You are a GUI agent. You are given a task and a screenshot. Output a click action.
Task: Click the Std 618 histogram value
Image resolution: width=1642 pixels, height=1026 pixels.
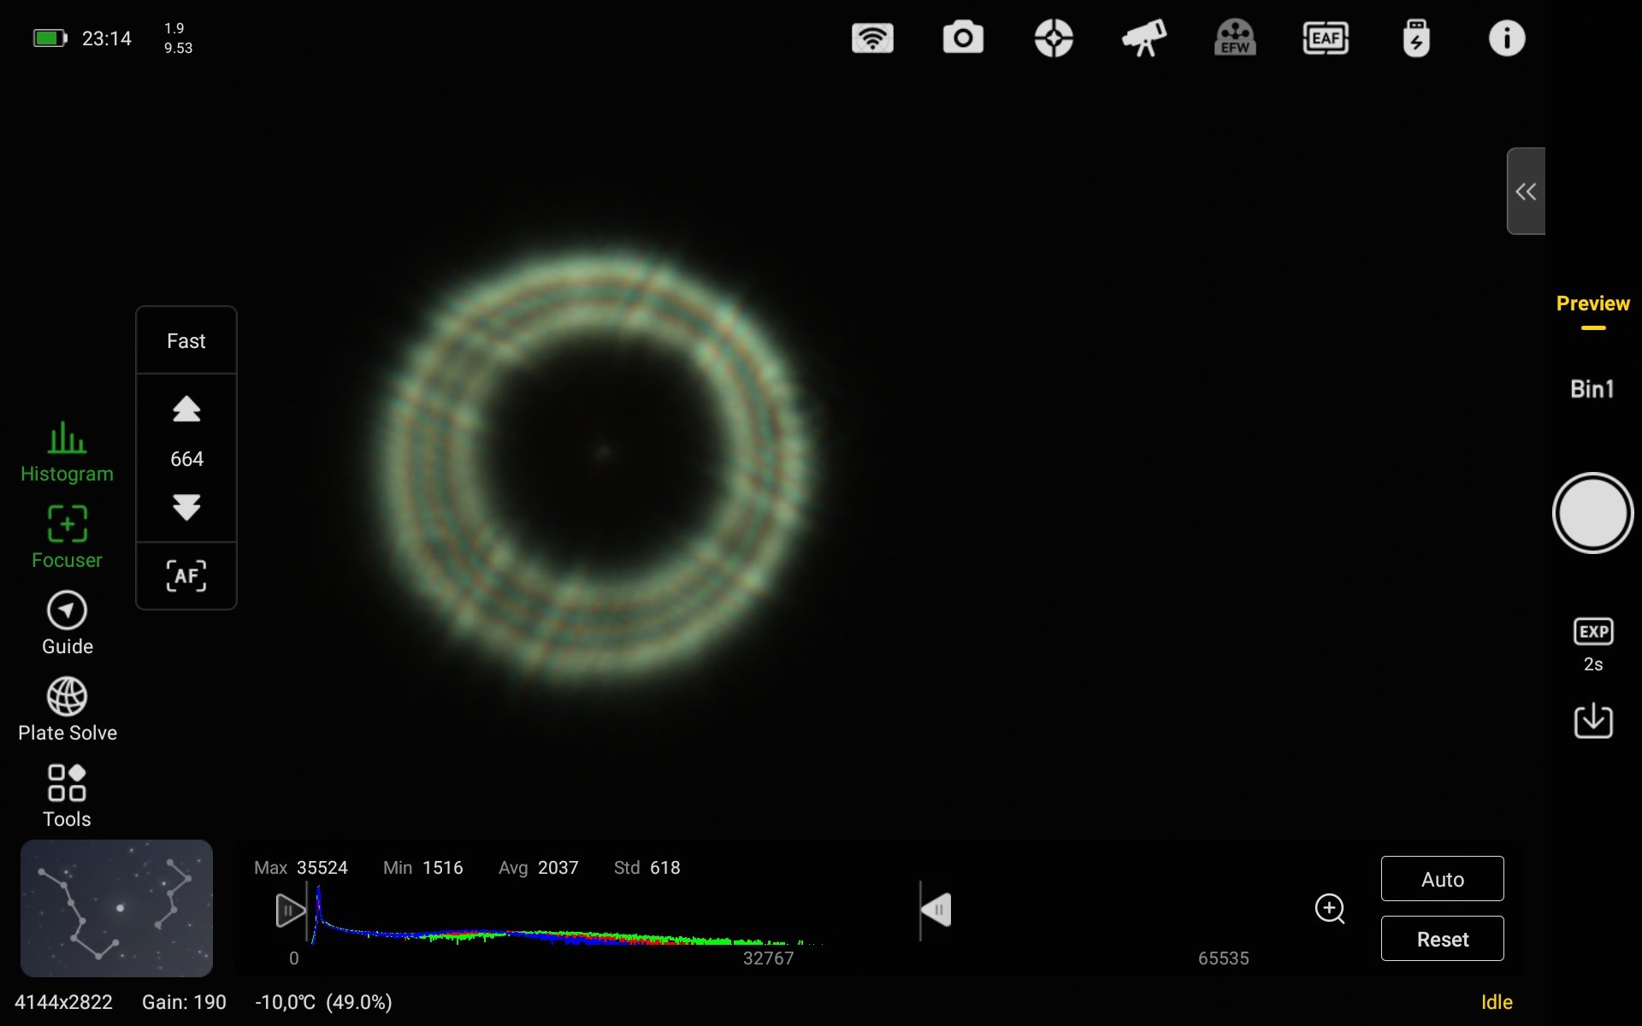click(x=647, y=868)
